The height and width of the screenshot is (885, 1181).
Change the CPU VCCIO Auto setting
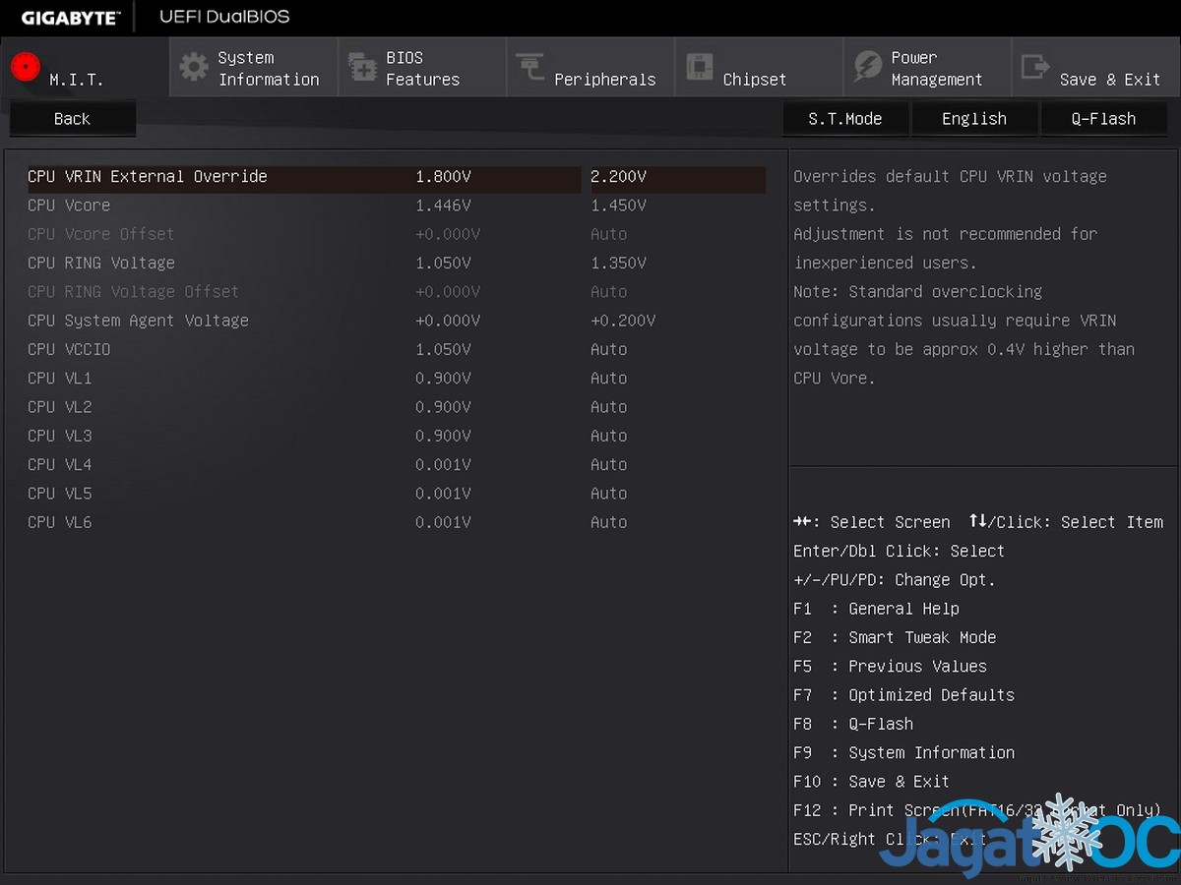(608, 350)
